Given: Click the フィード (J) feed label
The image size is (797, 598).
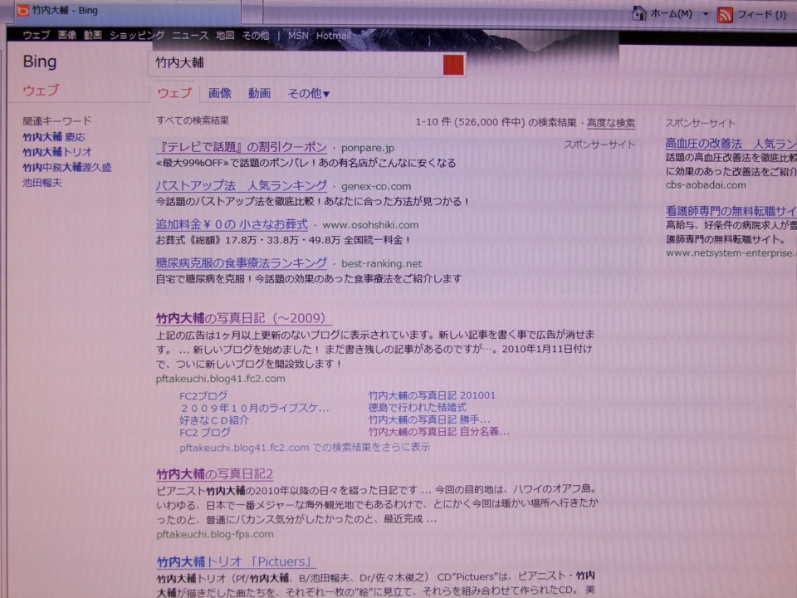Looking at the screenshot, I should pos(761,15).
